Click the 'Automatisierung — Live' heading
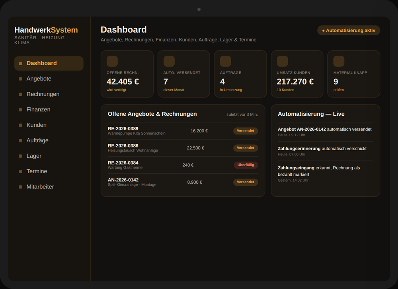The width and height of the screenshot is (398, 289). tap(311, 114)
